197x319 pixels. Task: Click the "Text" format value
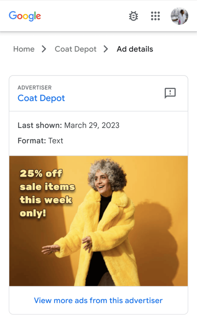(56, 141)
